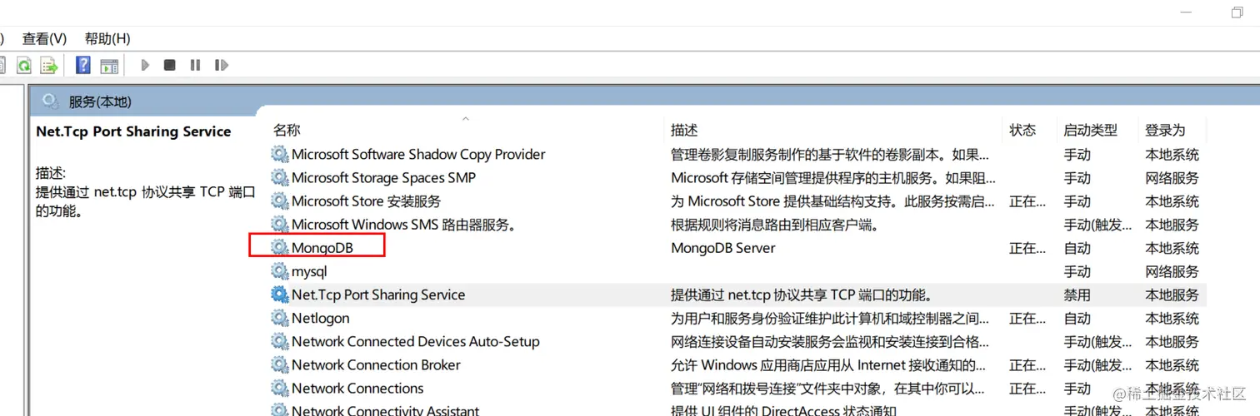Screen dimensions: 1260x416
Task: Start the service with the play icon
Action: (146, 65)
